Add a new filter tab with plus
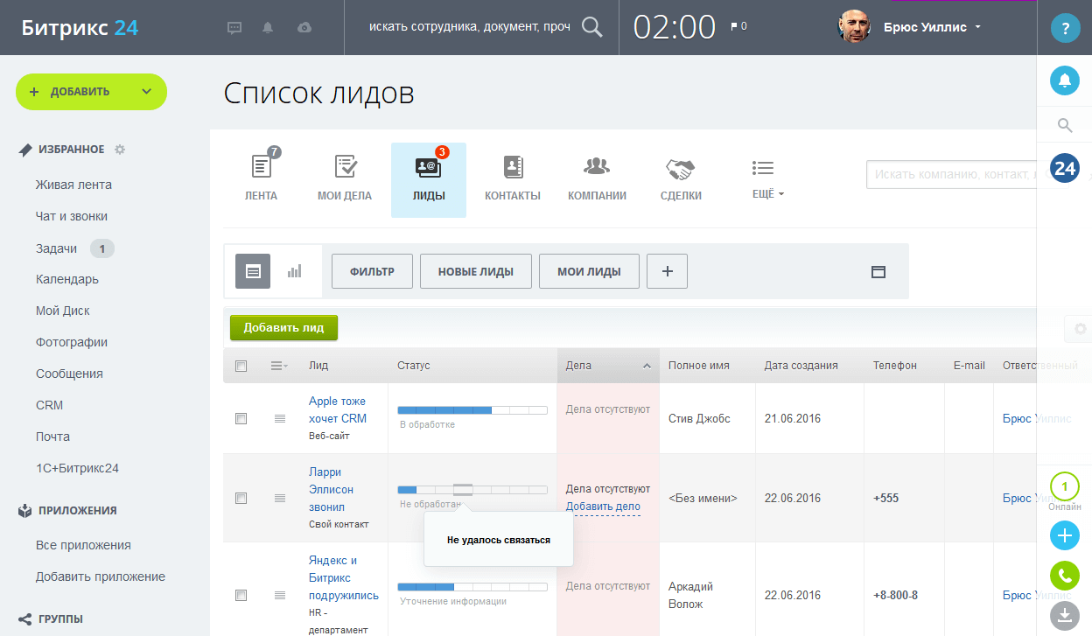Image resolution: width=1092 pixels, height=636 pixels. [x=668, y=271]
